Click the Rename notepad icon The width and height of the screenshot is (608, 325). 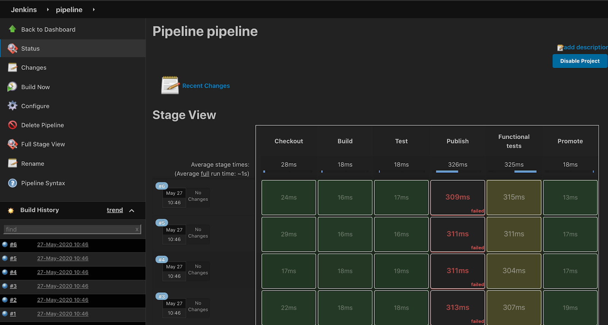click(13, 163)
